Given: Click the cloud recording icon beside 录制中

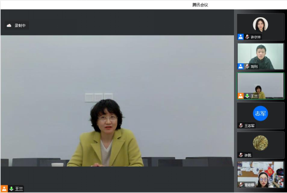Looking at the screenshot, I should (x=9, y=26).
